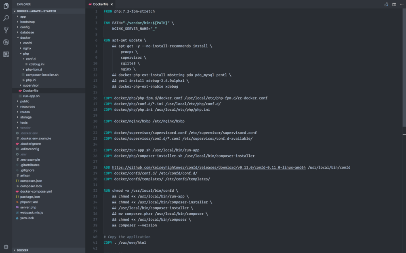Open the Extensions view
The width and height of the screenshot is (406, 253).
click(6, 54)
